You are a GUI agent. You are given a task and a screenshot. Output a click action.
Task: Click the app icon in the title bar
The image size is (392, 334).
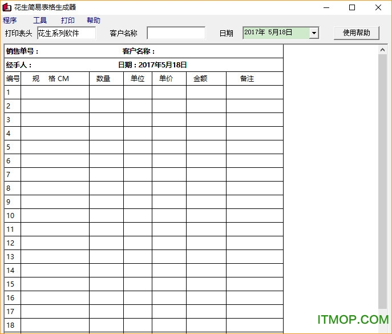tap(7, 7)
